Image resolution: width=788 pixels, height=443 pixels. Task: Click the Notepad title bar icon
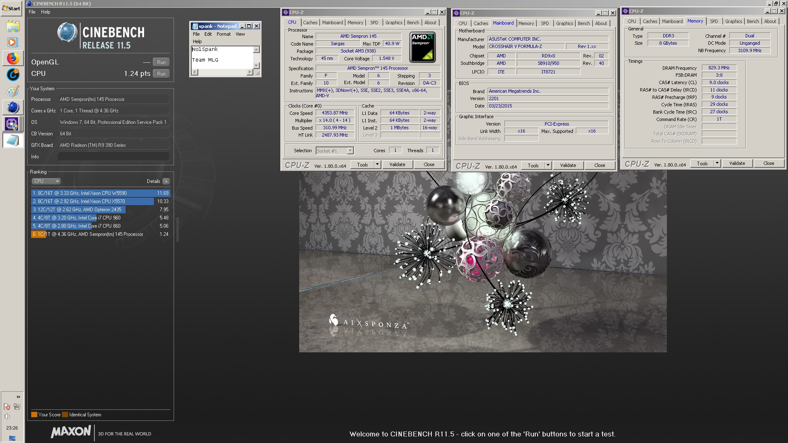tap(195, 26)
